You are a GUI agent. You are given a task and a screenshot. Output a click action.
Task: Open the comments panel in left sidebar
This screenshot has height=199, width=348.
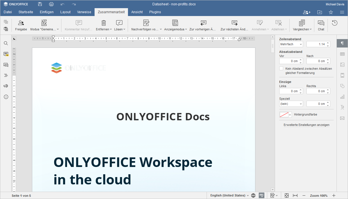point(6,54)
